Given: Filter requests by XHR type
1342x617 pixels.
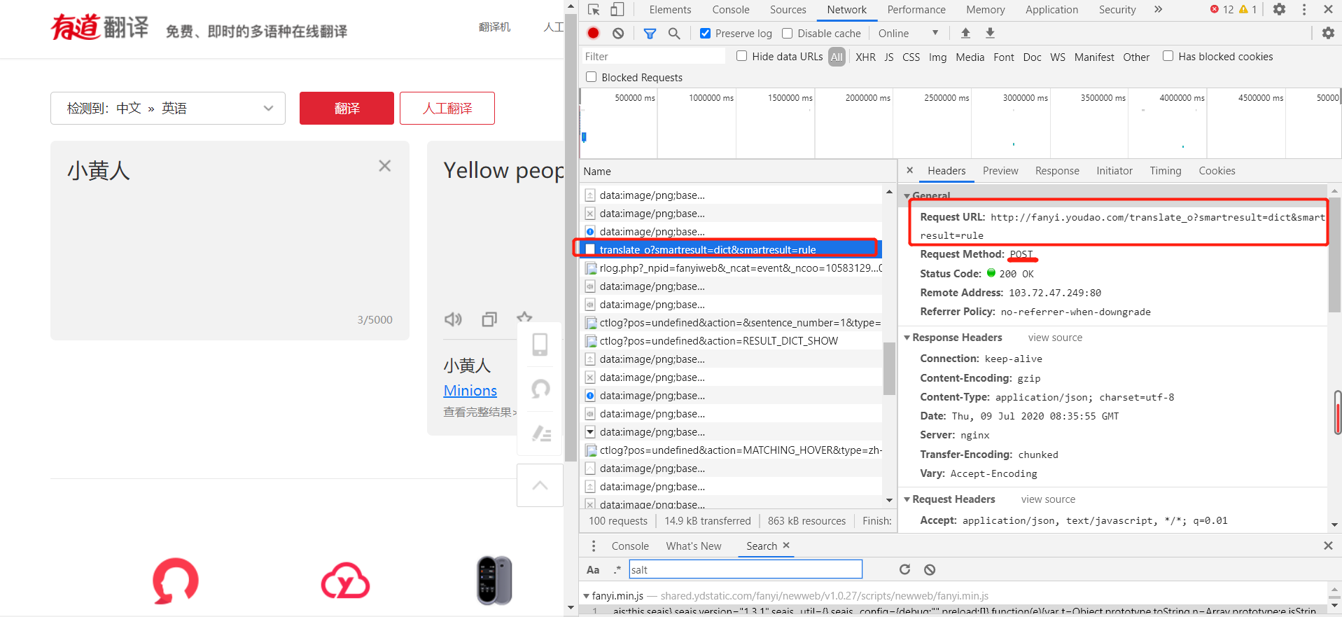Looking at the screenshot, I should [x=865, y=57].
